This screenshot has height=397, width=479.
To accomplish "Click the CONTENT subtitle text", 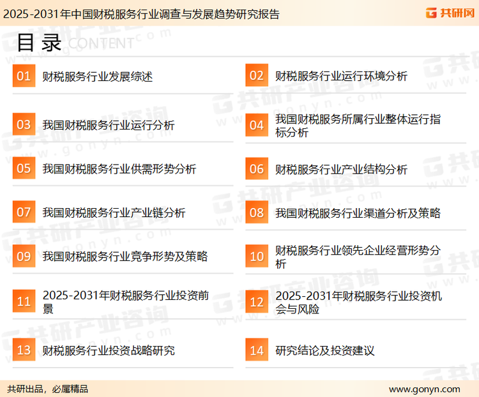I will [x=101, y=43].
